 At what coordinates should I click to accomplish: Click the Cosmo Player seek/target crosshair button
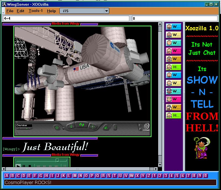pyautogui.click(x=57, y=127)
